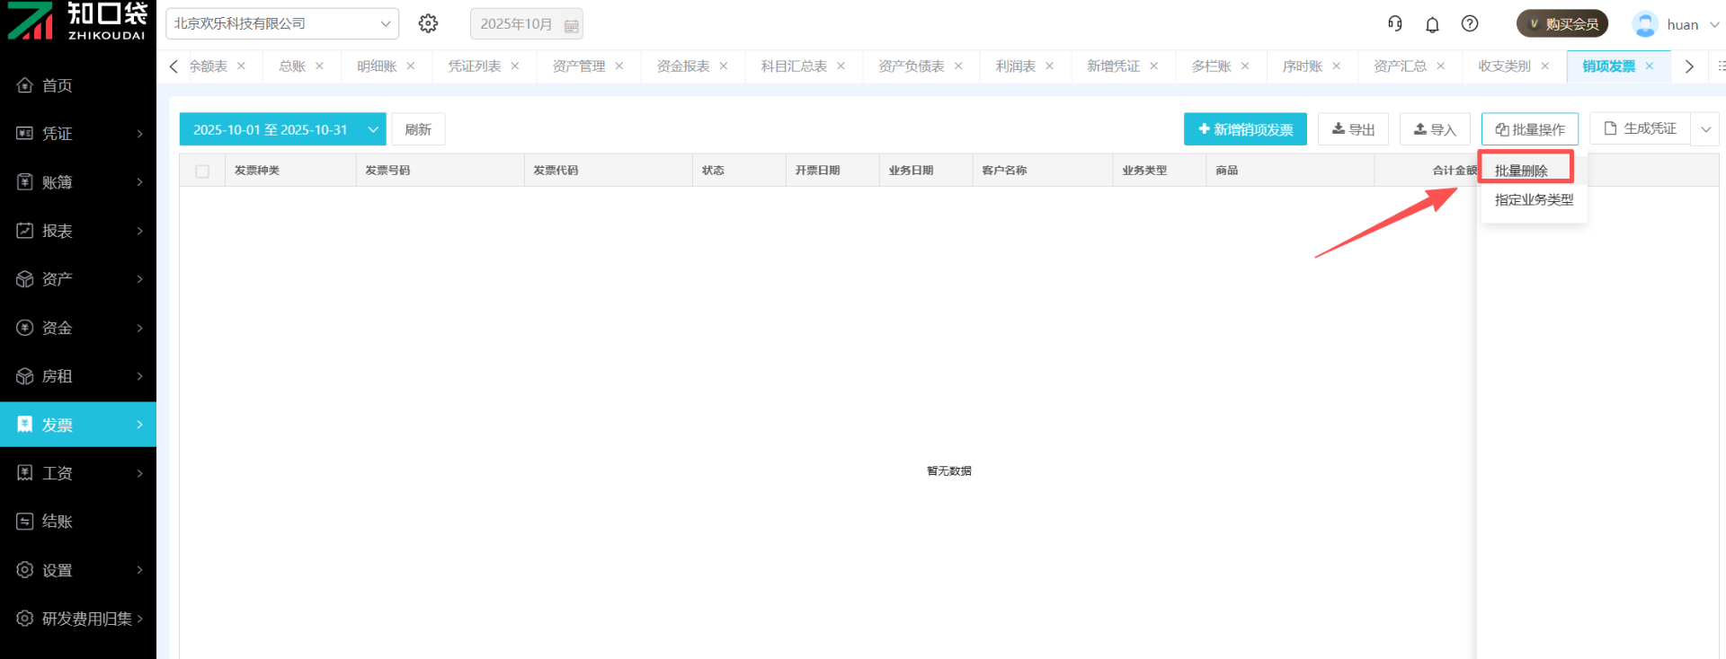This screenshot has height=659, width=1726.
Task: Click the huan user avatar
Action: [x=1644, y=24]
